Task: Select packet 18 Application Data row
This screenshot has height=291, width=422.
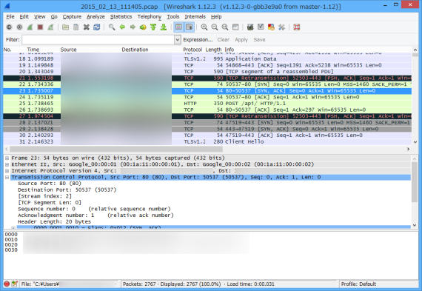Action: pyautogui.click(x=207, y=59)
